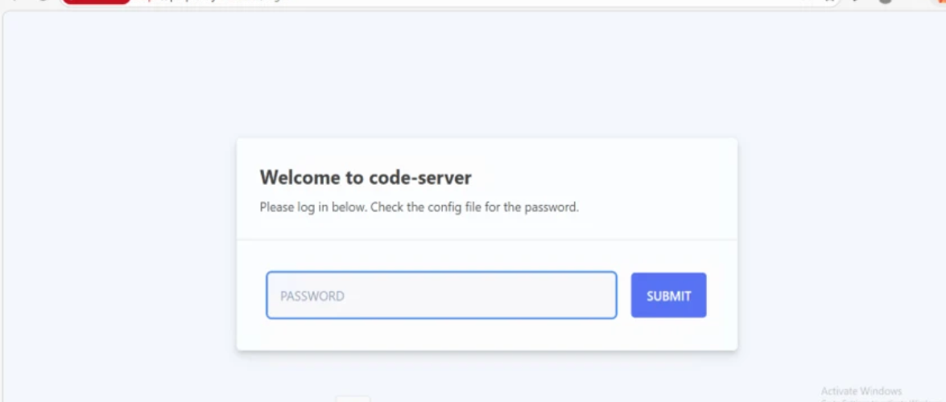
Task: Click the "Welcome to code-server" heading
Action: (x=366, y=177)
